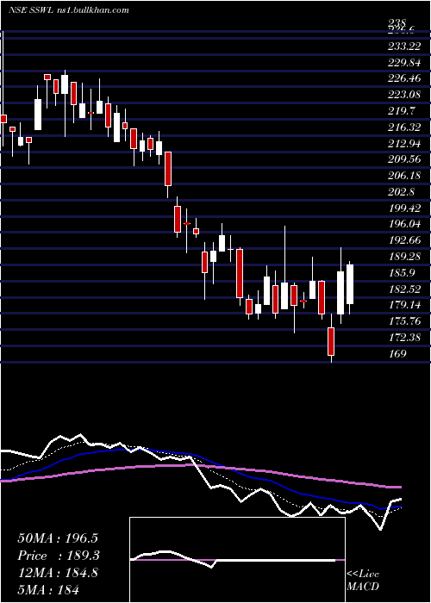Screen dimensions: 431x603
Task: Click the 229.84 price axis label
Action: point(404,63)
